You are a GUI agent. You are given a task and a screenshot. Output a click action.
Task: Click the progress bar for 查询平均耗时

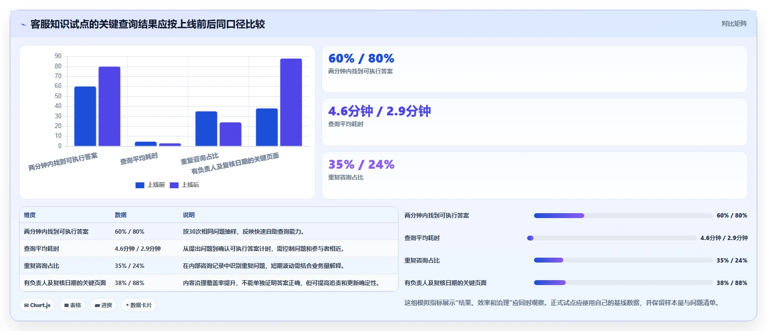click(612, 238)
